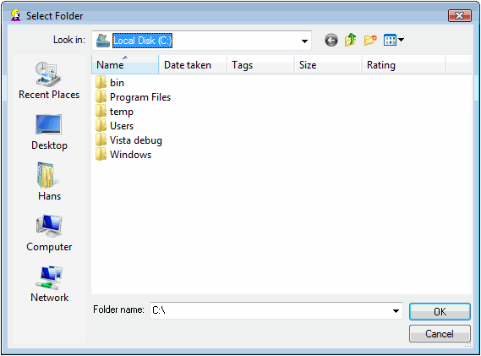Confirm with the OK button
481x356 pixels.
coord(440,311)
